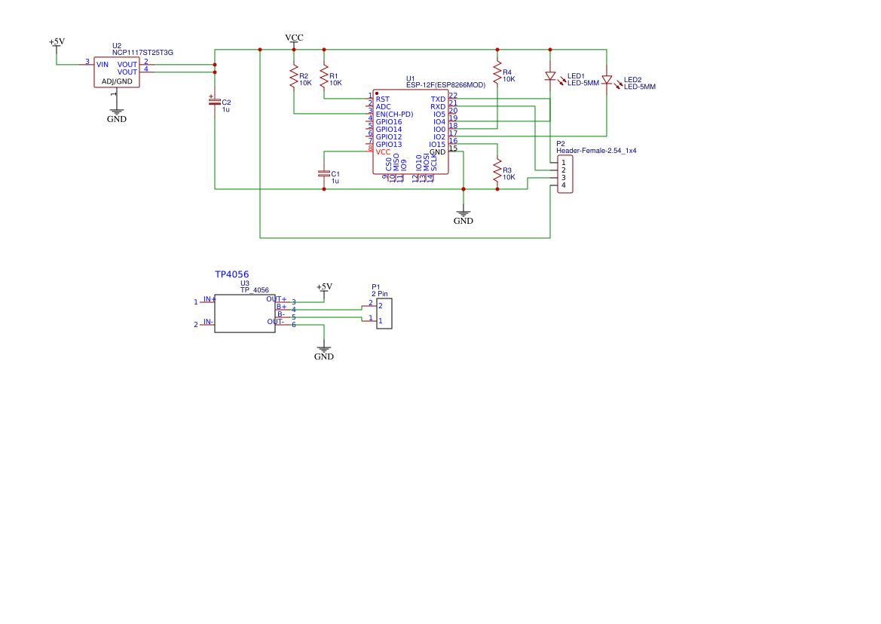Click the ADJ/GND pin label on U2
This screenshot has width=881, height=624.
[117, 81]
